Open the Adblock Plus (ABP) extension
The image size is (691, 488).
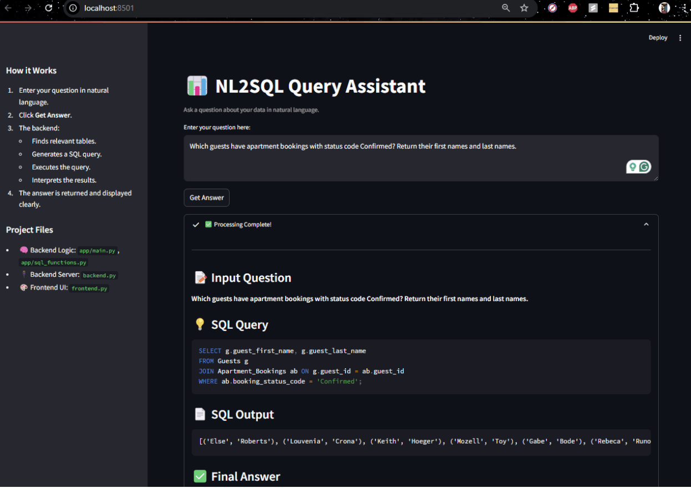tap(572, 8)
